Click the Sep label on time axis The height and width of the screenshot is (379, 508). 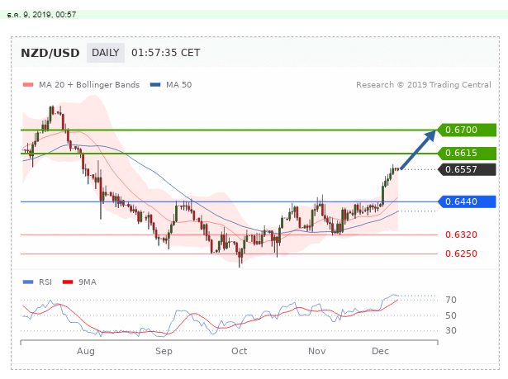pos(164,352)
